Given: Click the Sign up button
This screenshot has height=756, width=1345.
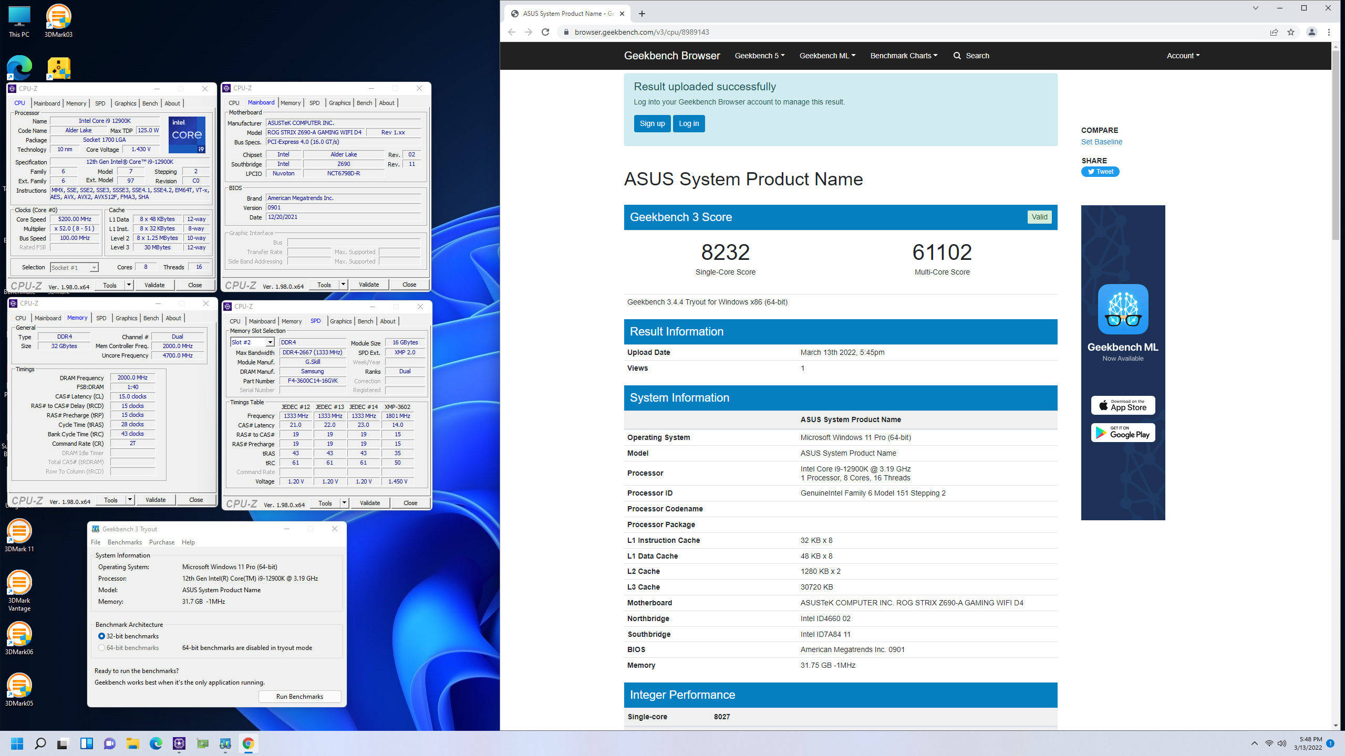Looking at the screenshot, I should [x=652, y=123].
